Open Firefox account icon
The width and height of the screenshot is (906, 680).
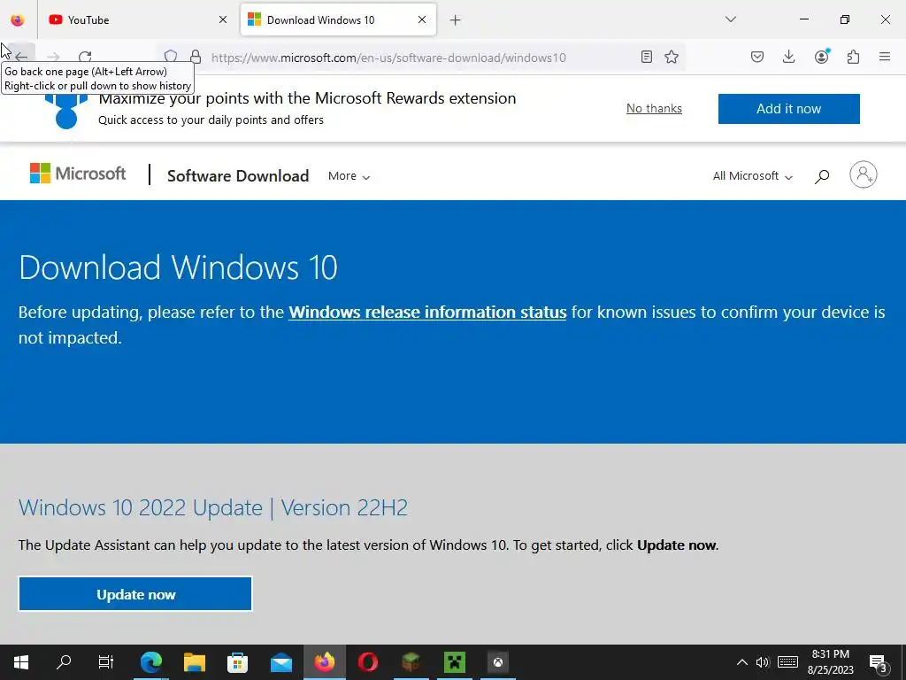[x=822, y=56]
